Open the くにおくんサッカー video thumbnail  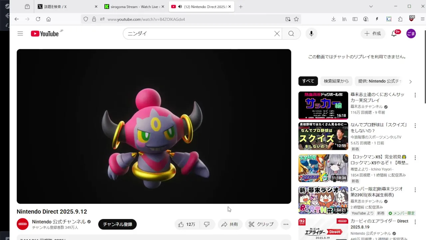[323, 106]
